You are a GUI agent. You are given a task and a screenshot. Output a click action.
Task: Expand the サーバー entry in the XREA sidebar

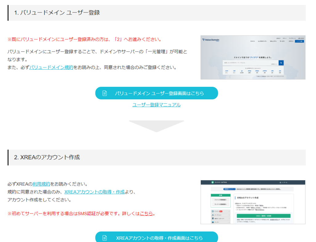(229, 222)
